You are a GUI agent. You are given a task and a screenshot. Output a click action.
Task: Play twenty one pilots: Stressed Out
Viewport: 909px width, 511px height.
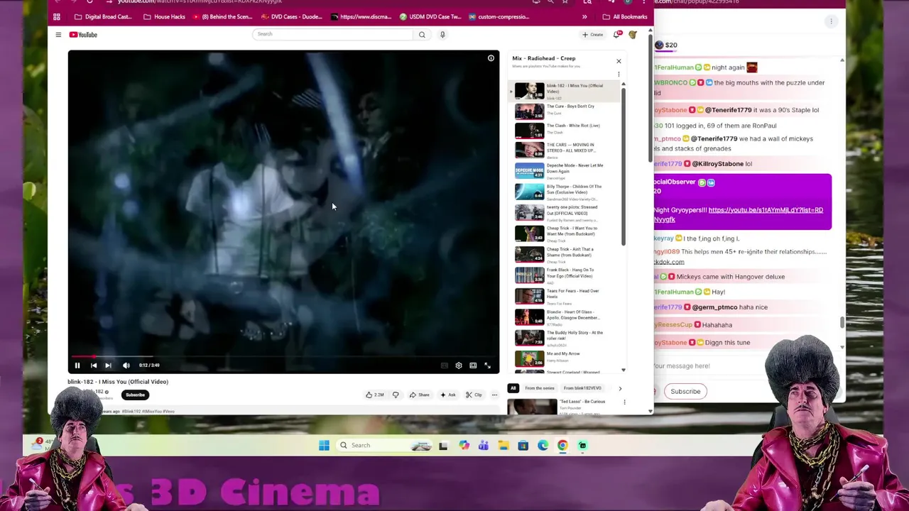(565, 212)
